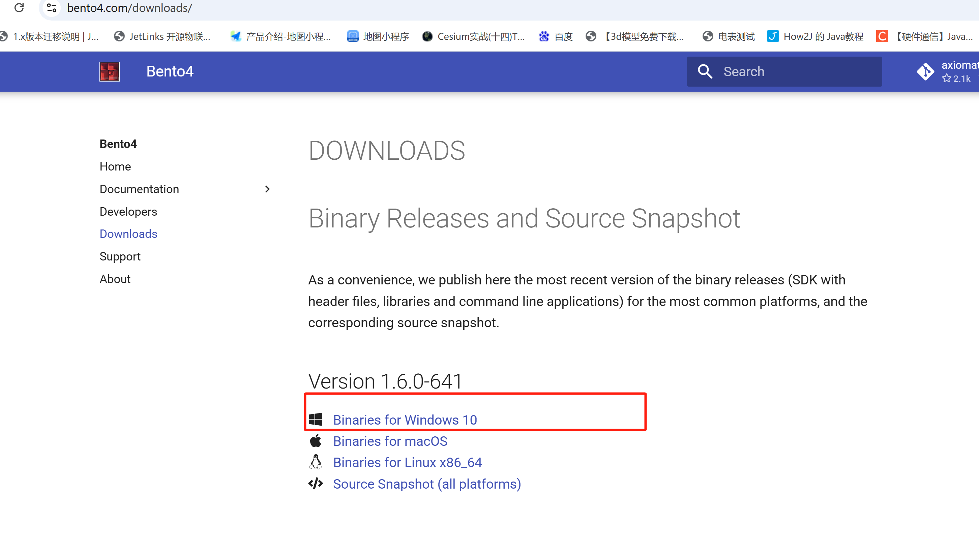
Task: Open site information icon in address bar
Action: [52, 8]
